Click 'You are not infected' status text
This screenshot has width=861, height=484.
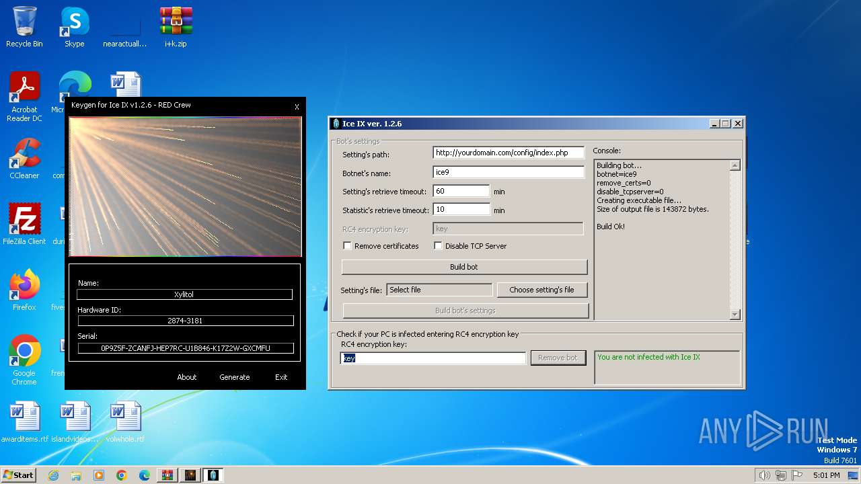[648, 357]
